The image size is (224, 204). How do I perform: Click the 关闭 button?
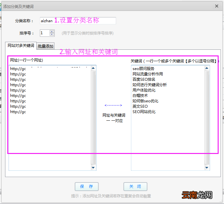(135, 186)
